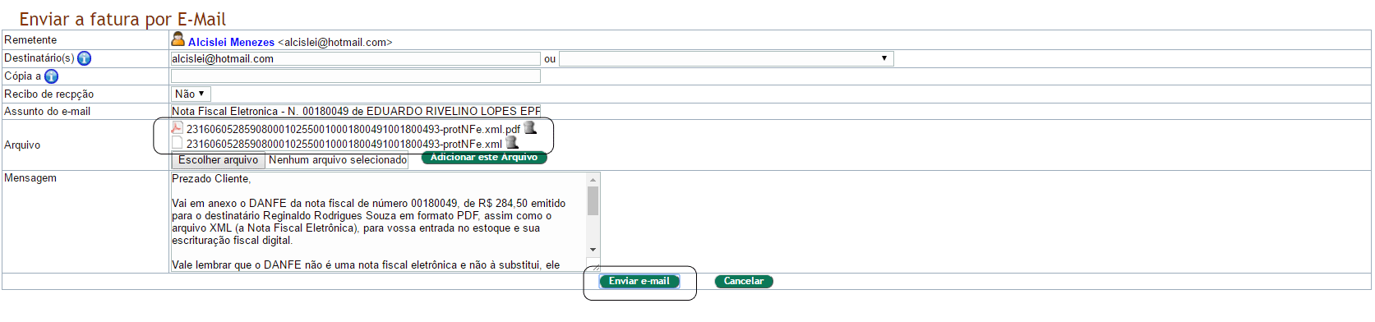Open the Alcislei Menezes sender link
Image resolution: width=1375 pixels, height=322 pixels.
click(x=231, y=42)
